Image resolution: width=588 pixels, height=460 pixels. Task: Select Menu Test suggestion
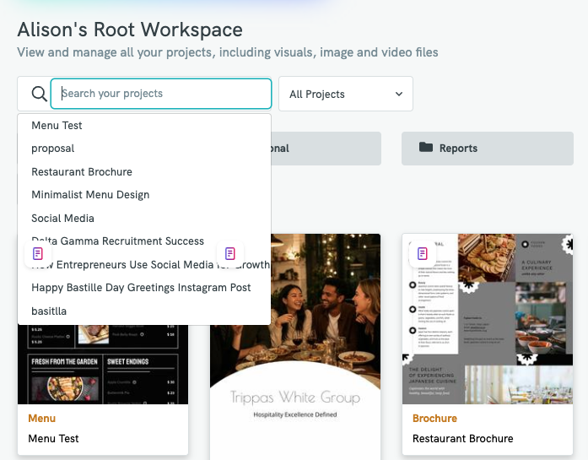[x=144, y=125]
